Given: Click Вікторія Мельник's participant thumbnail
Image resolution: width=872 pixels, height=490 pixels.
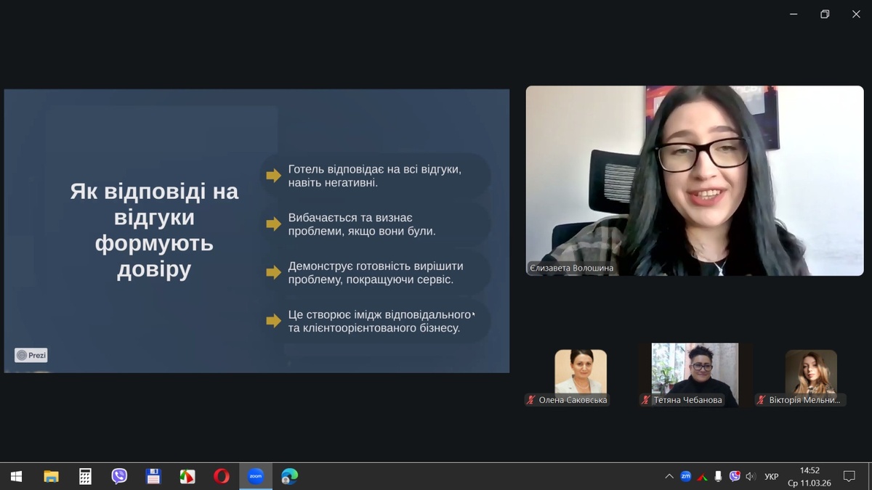Looking at the screenshot, I should [x=811, y=372].
